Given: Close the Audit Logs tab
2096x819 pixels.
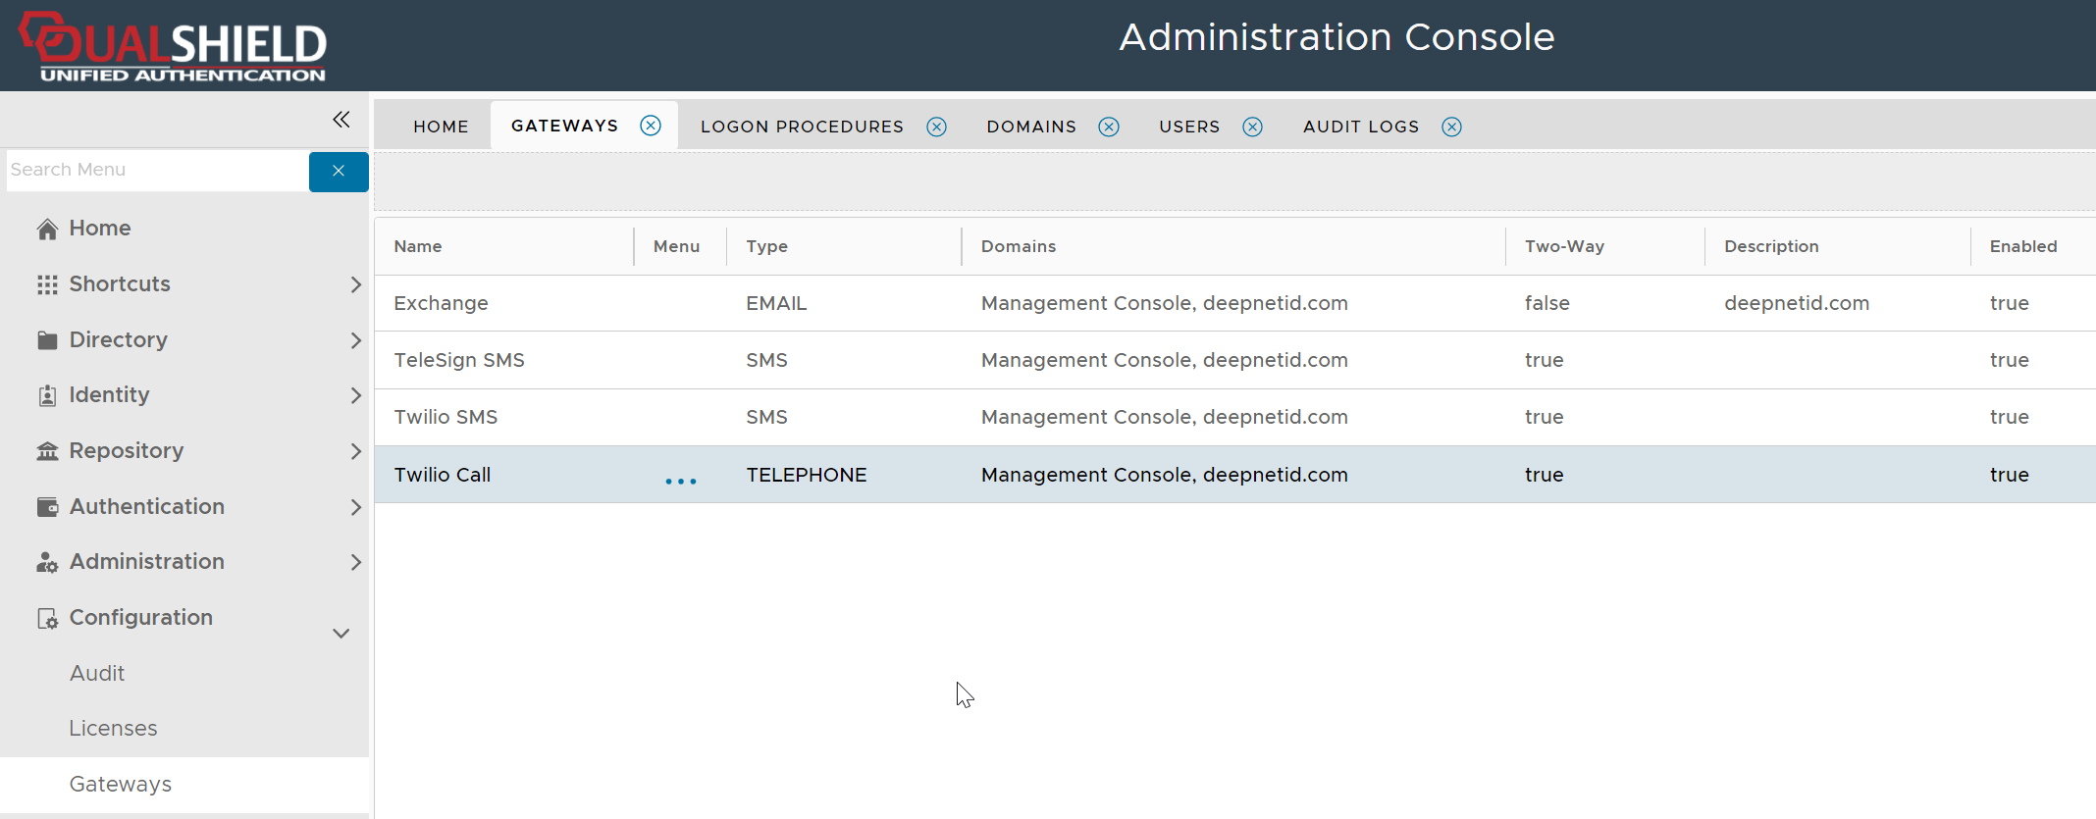Looking at the screenshot, I should (x=1451, y=127).
